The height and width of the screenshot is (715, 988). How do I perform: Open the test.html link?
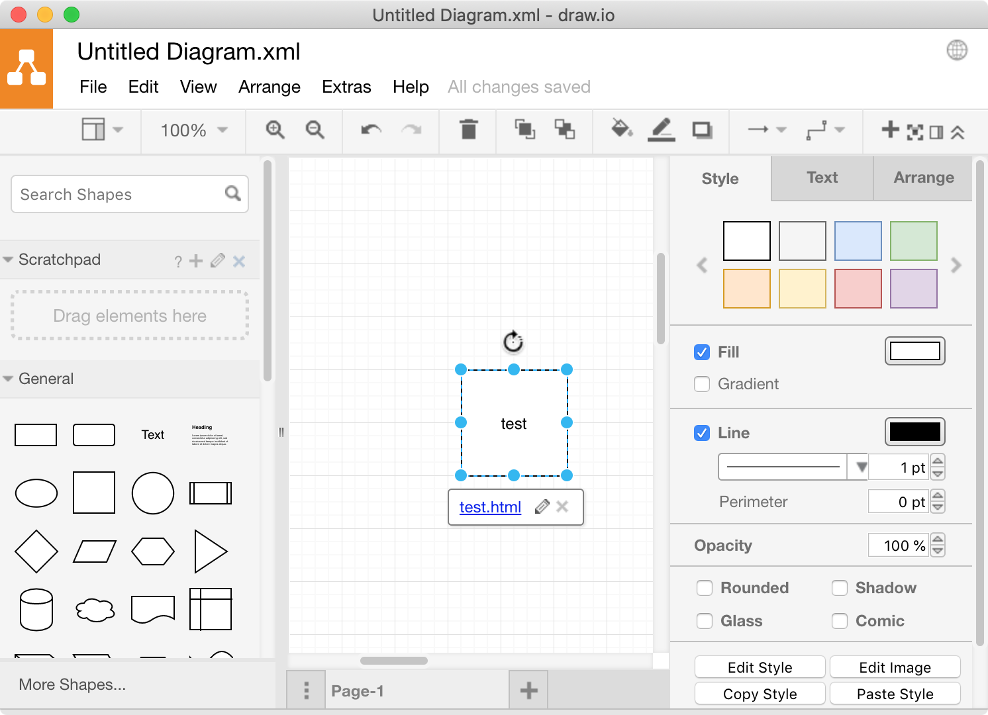pyautogui.click(x=489, y=507)
